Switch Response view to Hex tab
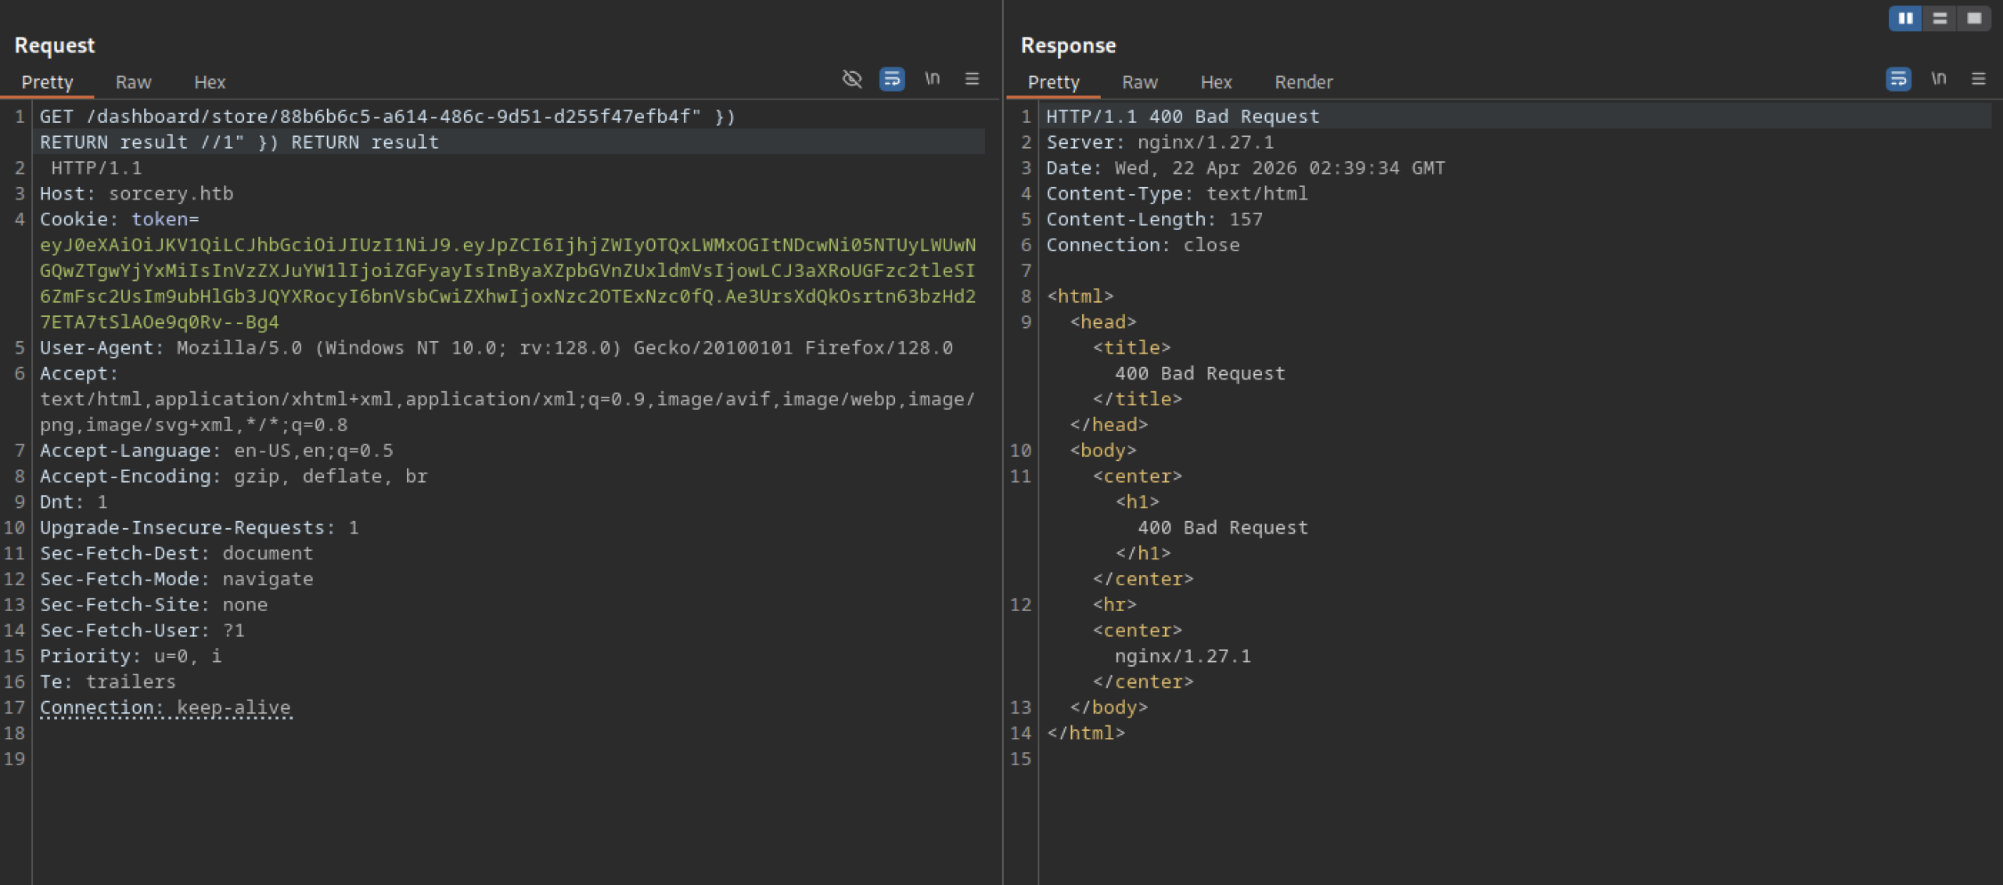Viewport: 2003px width, 885px height. pyautogui.click(x=1216, y=82)
